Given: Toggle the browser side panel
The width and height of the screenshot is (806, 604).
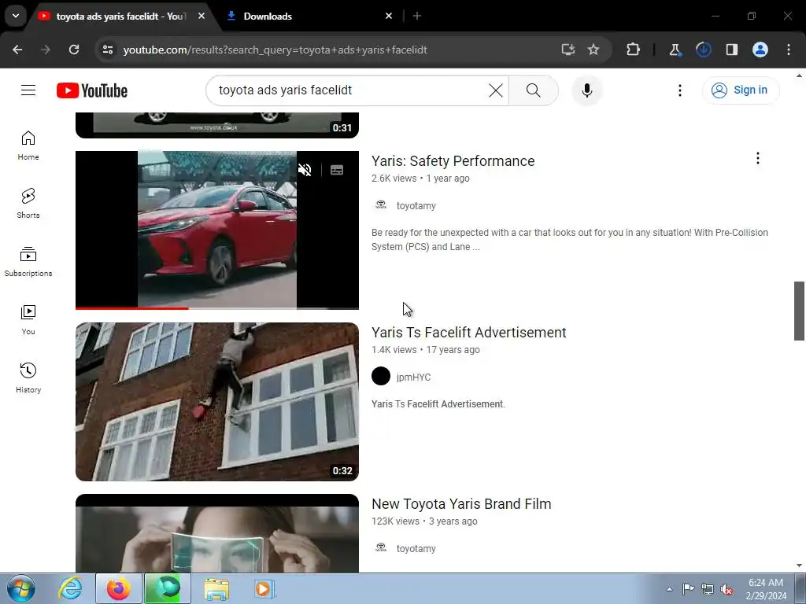Looking at the screenshot, I should [731, 50].
